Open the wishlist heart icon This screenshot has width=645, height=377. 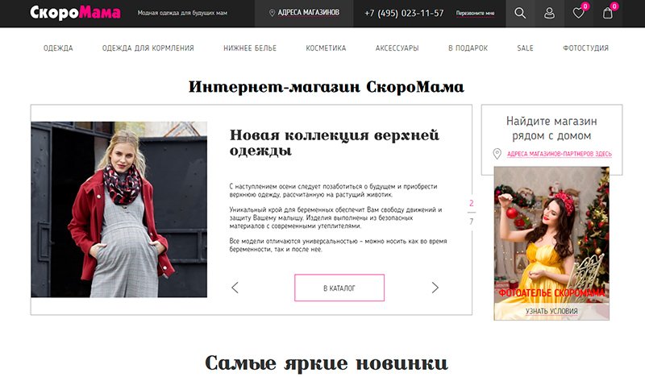coord(578,13)
